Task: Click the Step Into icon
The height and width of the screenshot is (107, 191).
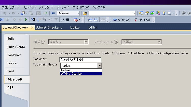Action: click(33, 20)
